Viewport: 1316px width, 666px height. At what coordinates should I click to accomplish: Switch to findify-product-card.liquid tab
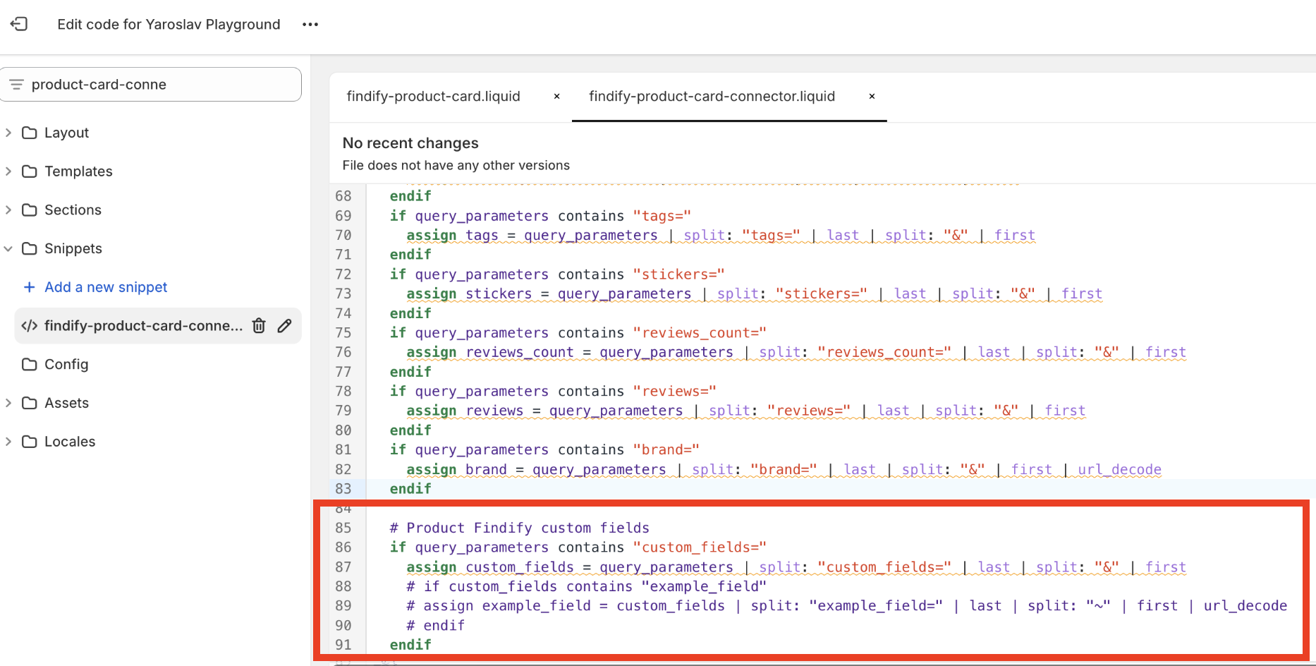pyautogui.click(x=433, y=96)
